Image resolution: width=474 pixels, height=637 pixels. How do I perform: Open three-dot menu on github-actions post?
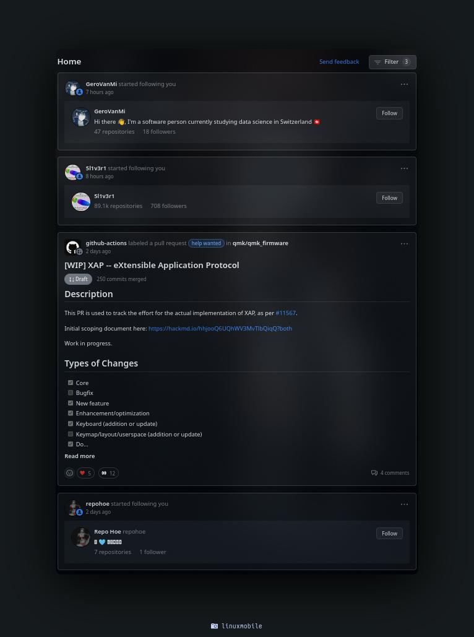click(404, 244)
